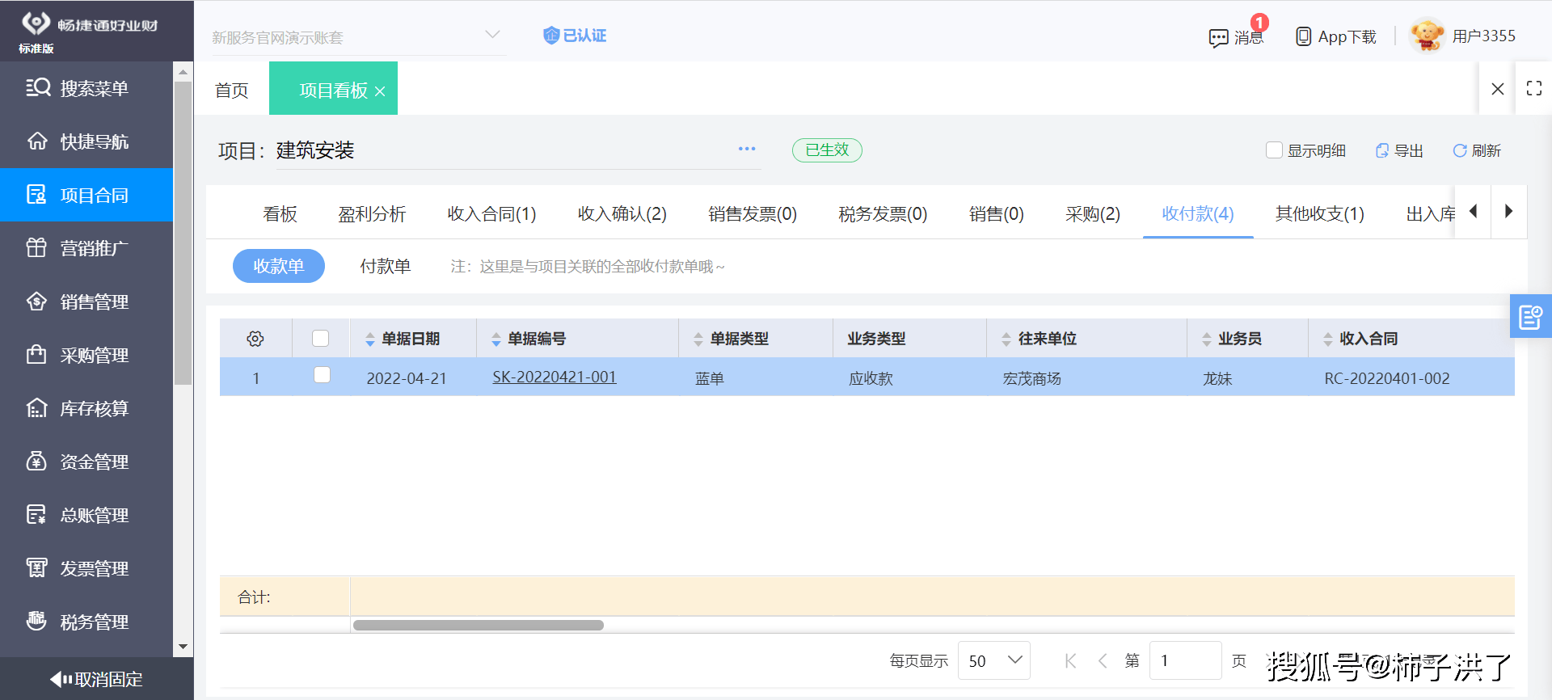Click the page number input field
Image resolution: width=1552 pixels, height=700 pixels.
pyautogui.click(x=1184, y=660)
